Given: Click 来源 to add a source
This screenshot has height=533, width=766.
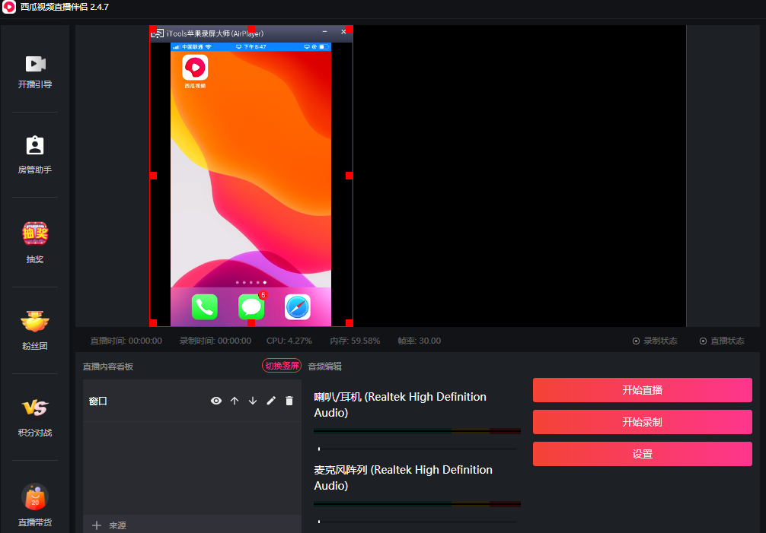Looking at the screenshot, I should tap(117, 525).
